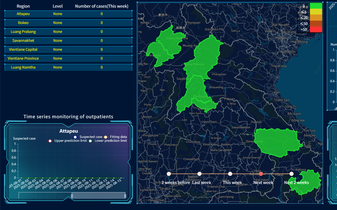Click the left handle of chart zoom slider

pos(72,196)
